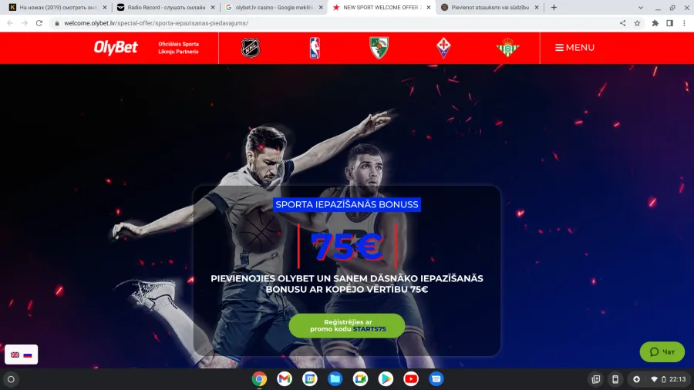Viewport: 694px width, 390px height.
Task: Open YouTube from the shelf
Action: point(411,379)
